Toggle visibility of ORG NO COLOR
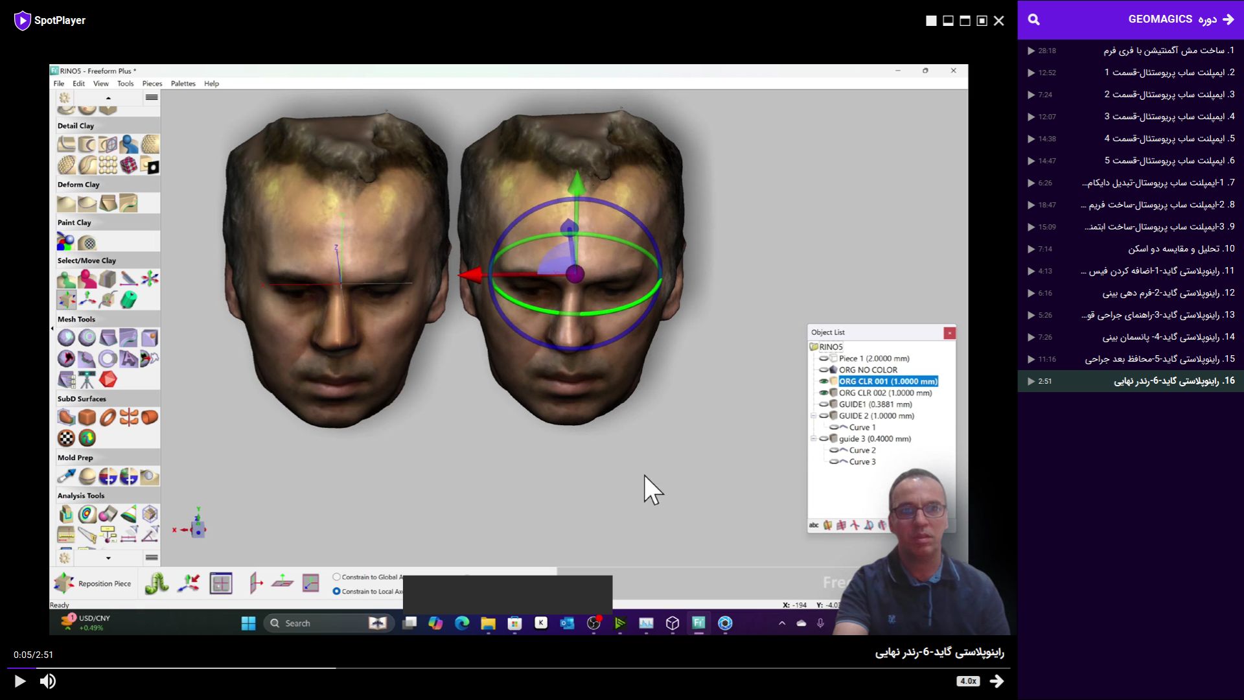The height and width of the screenshot is (700, 1244). [x=824, y=370]
